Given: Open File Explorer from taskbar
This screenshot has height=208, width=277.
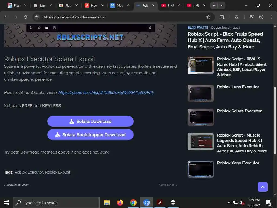Looking at the screenshot, I should click(x=107, y=203).
